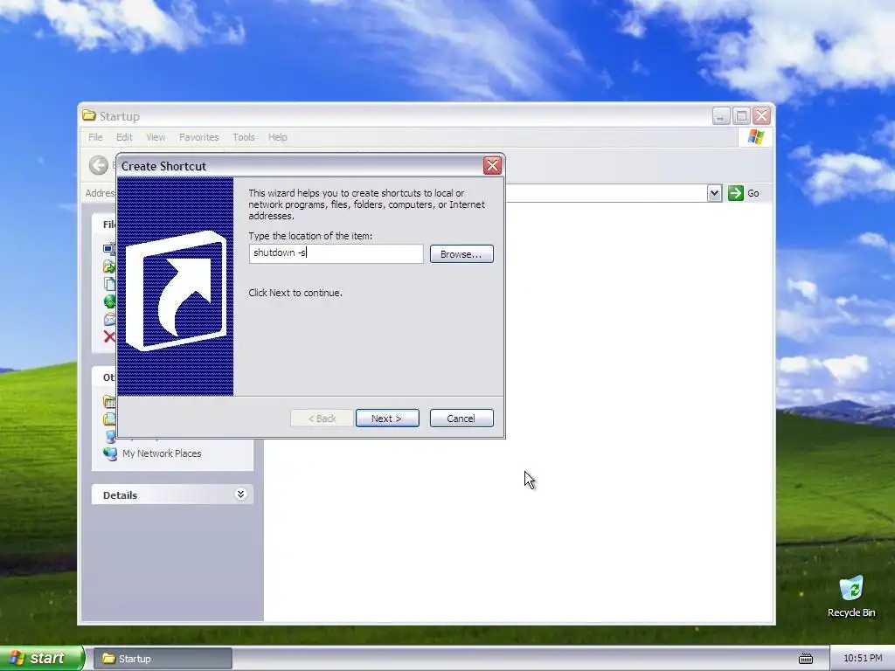Click the My Network Places icon
This screenshot has width=895, height=671.
coord(110,453)
